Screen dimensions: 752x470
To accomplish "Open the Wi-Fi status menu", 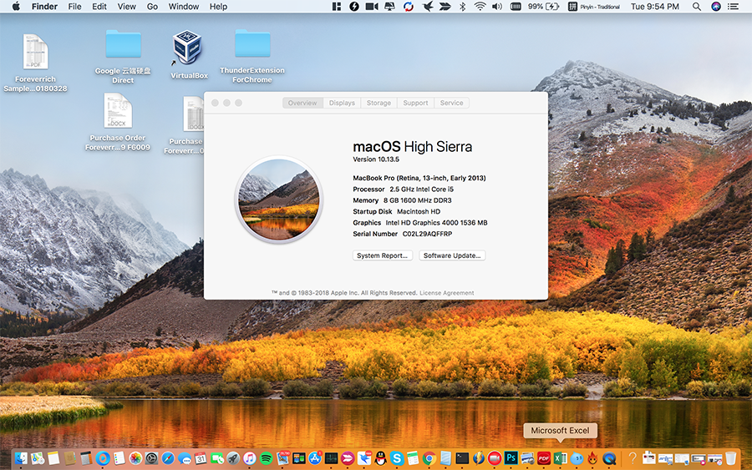I will coord(480,7).
